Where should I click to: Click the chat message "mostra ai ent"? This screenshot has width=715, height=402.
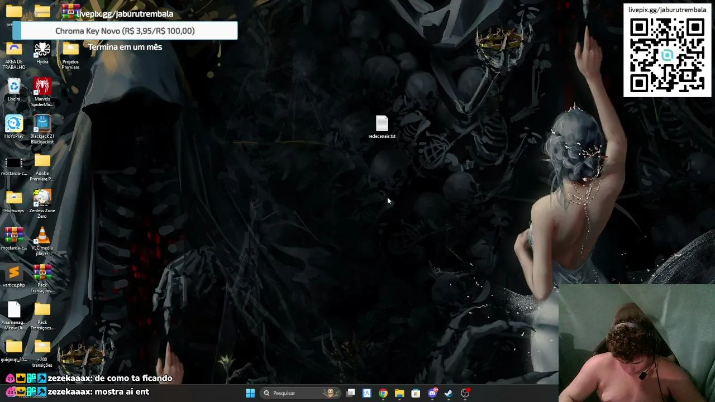[122, 392]
